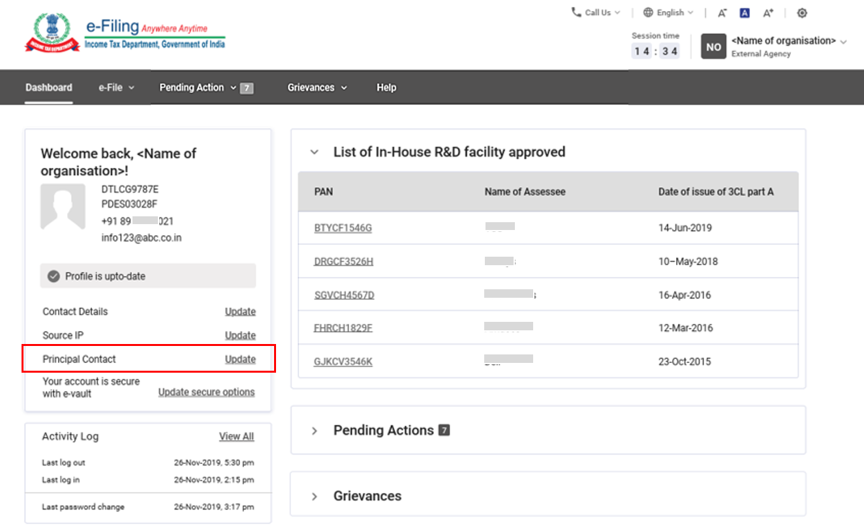Viewport: 864px width, 531px height.
Task: Click View All in Activity Log
Action: (x=236, y=437)
